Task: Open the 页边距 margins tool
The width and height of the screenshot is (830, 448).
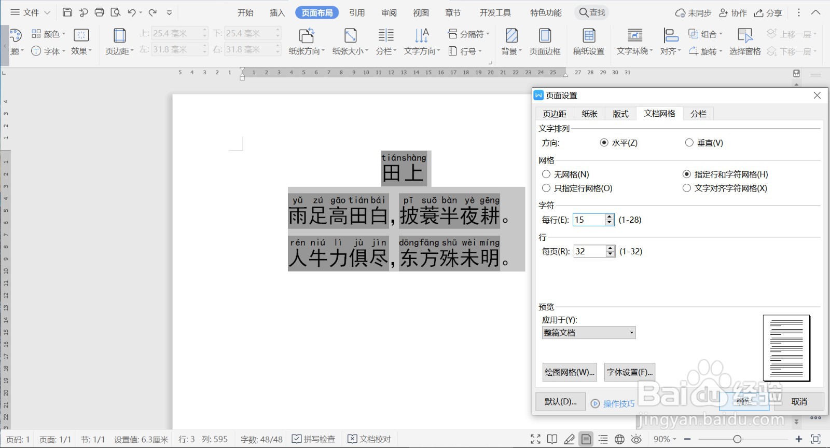Action: point(119,42)
